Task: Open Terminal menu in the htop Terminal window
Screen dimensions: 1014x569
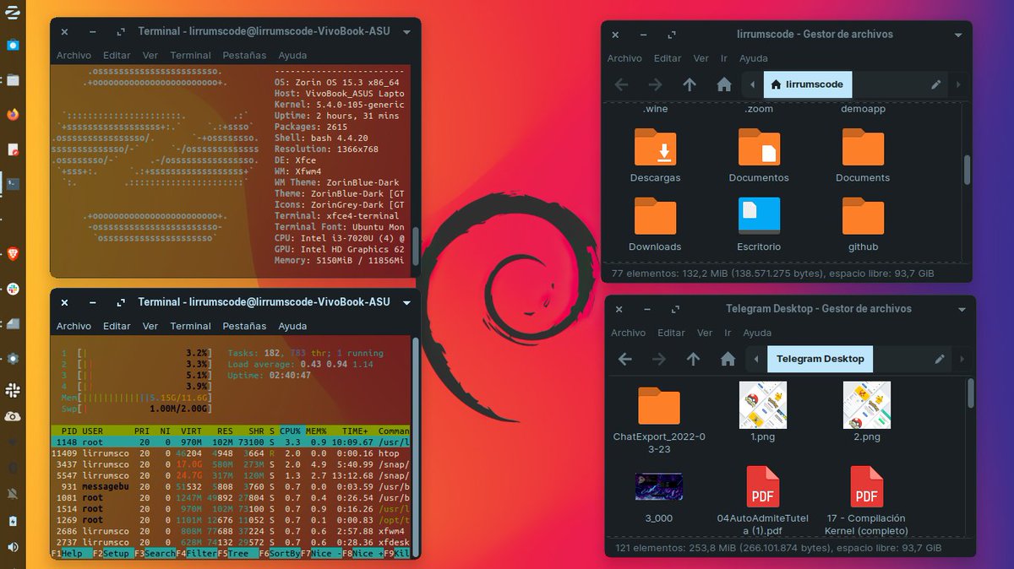Action: (x=190, y=326)
